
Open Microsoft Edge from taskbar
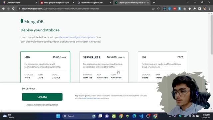tap(134, 116)
